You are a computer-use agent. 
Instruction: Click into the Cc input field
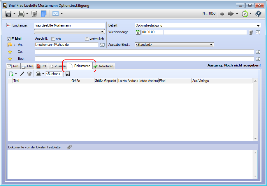pyautogui.click(x=144, y=52)
